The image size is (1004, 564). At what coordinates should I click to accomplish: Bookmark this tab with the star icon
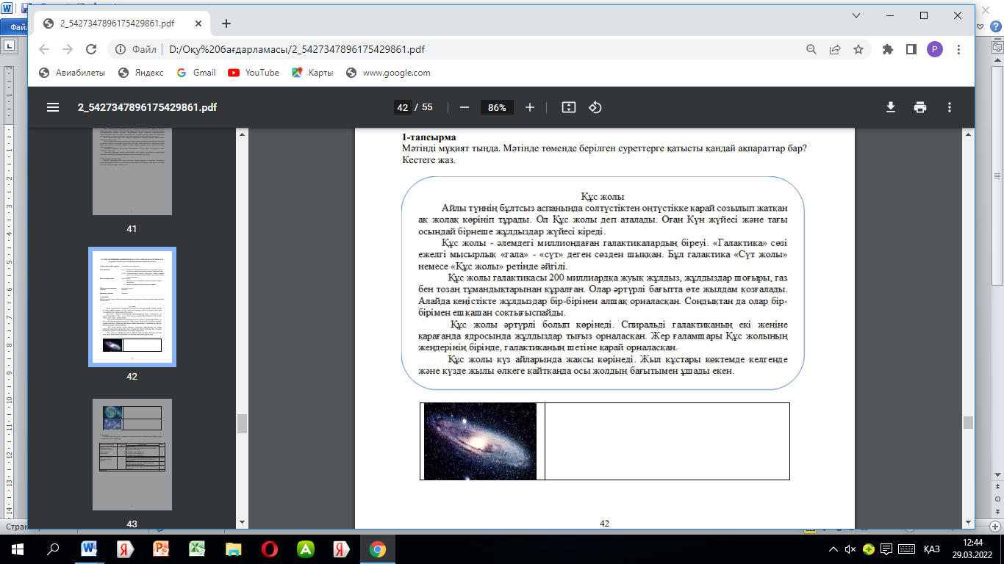click(858, 49)
